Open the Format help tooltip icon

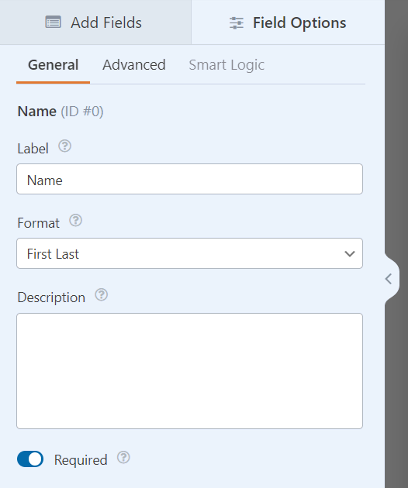(x=75, y=220)
